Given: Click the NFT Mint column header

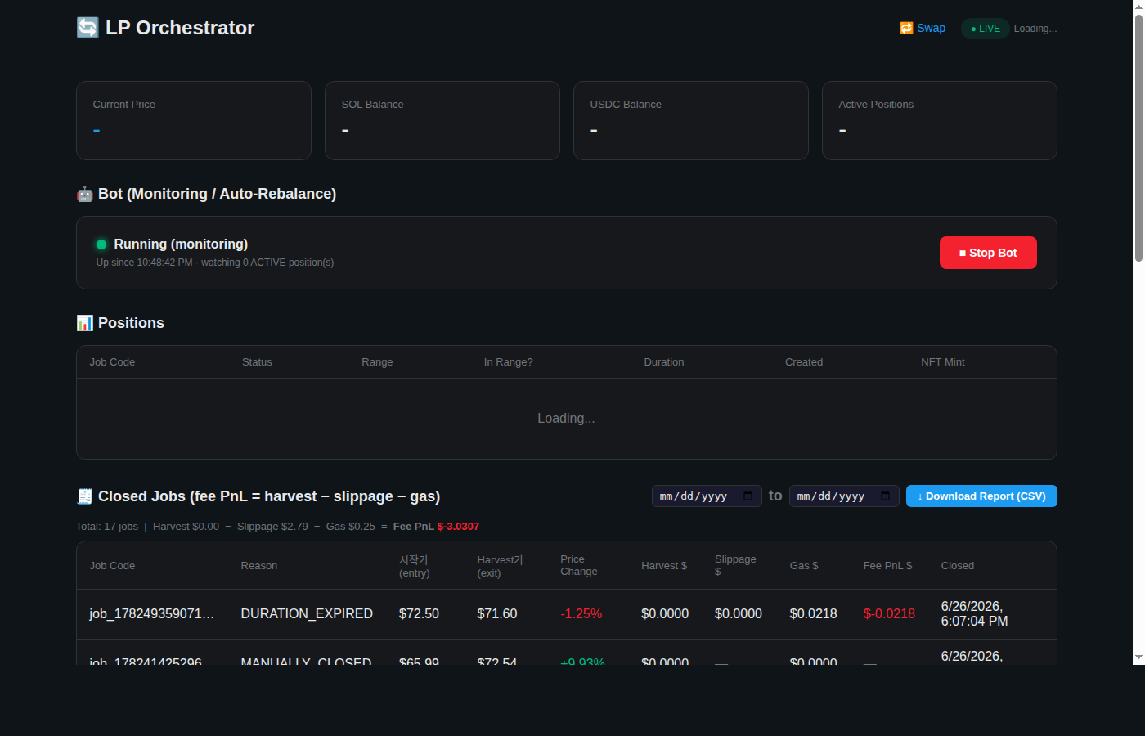Looking at the screenshot, I should click(943, 362).
